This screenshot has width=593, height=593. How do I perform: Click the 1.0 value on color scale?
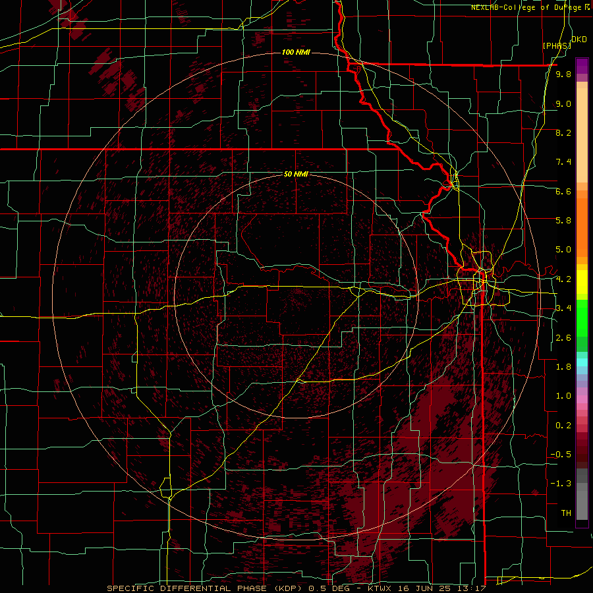point(563,396)
